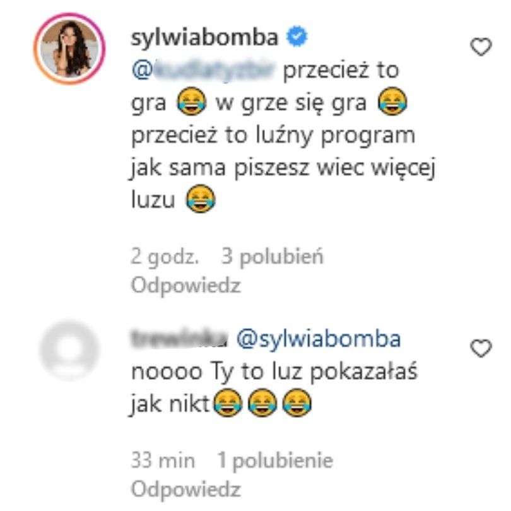Click the '2 godz.' timestamp
Screen dimensions: 511x511
pos(165,257)
